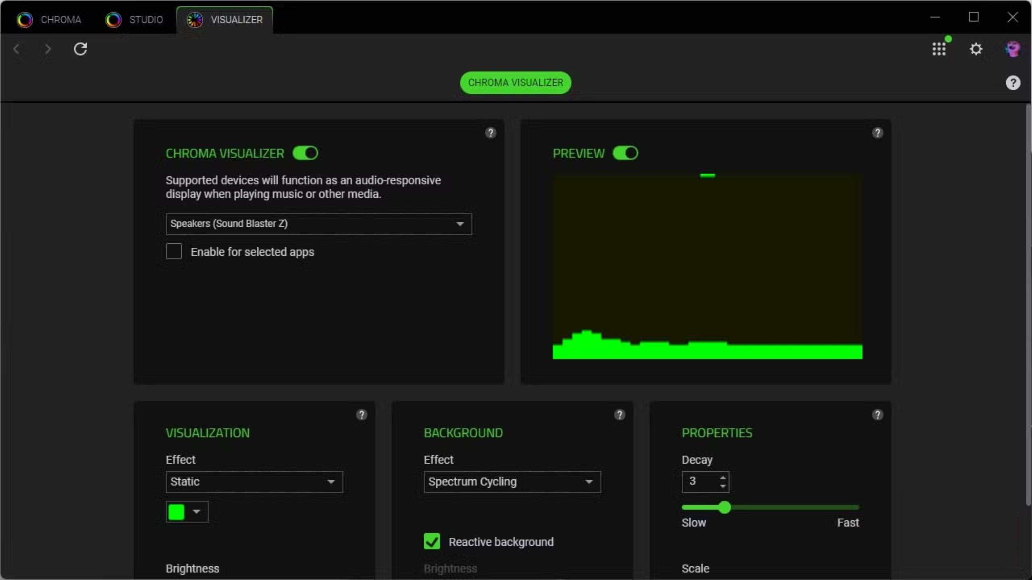Check Enable for selected apps
Image resolution: width=1032 pixels, height=580 pixels.
pyautogui.click(x=174, y=251)
